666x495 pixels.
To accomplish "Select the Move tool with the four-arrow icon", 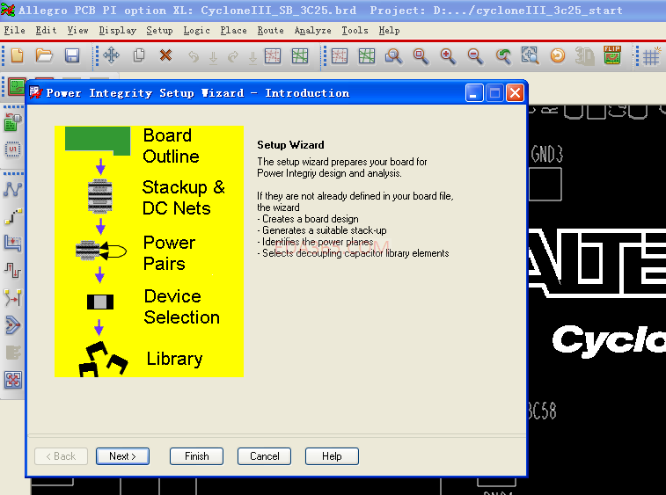I will (x=111, y=56).
